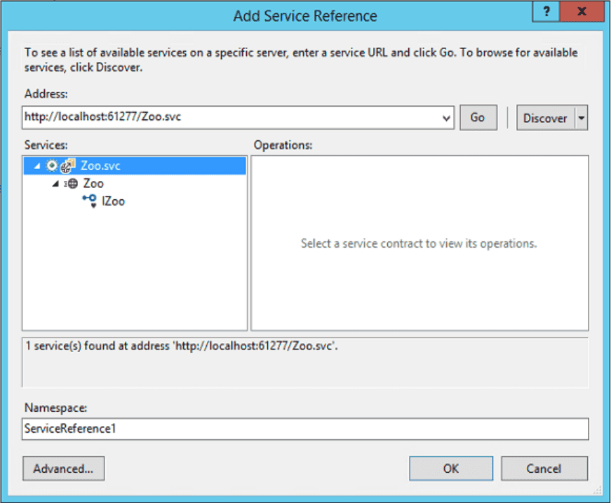The width and height of the screenshot is (611, 503).
Task: Open the Advanced settings
Action: [64, 469]
